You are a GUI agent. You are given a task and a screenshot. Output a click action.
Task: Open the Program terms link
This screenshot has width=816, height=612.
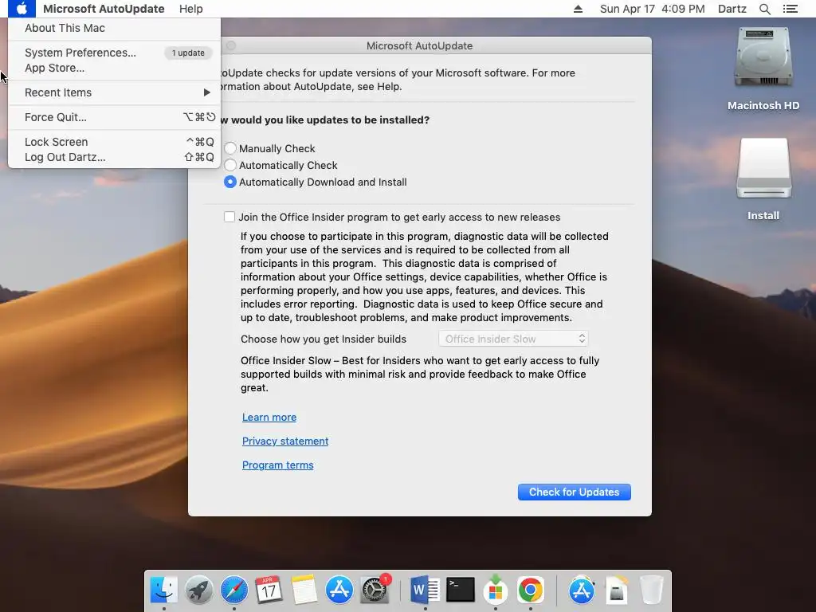click(x=278, y=465)
